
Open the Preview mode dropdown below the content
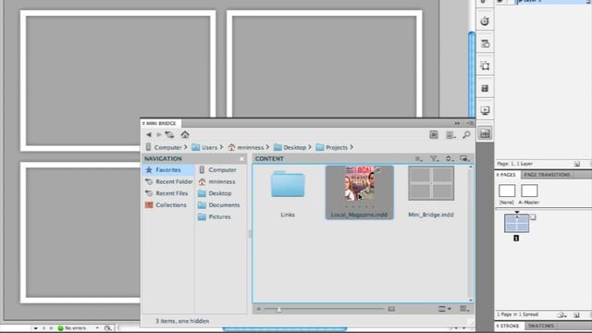pos(445,309)
